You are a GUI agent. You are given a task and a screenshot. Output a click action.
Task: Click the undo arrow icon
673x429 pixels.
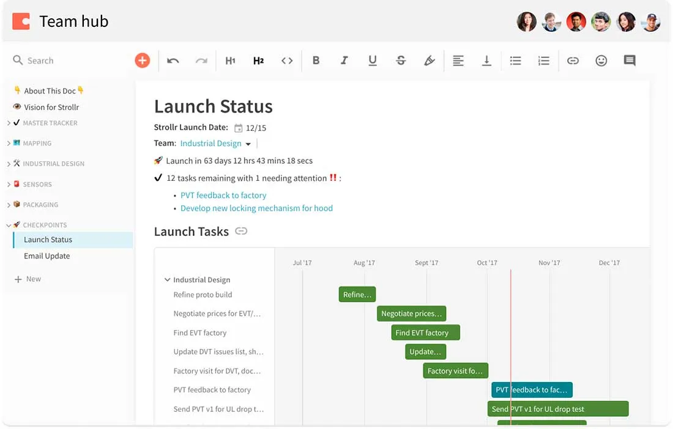pyautogui.click(x=173, y=61)
